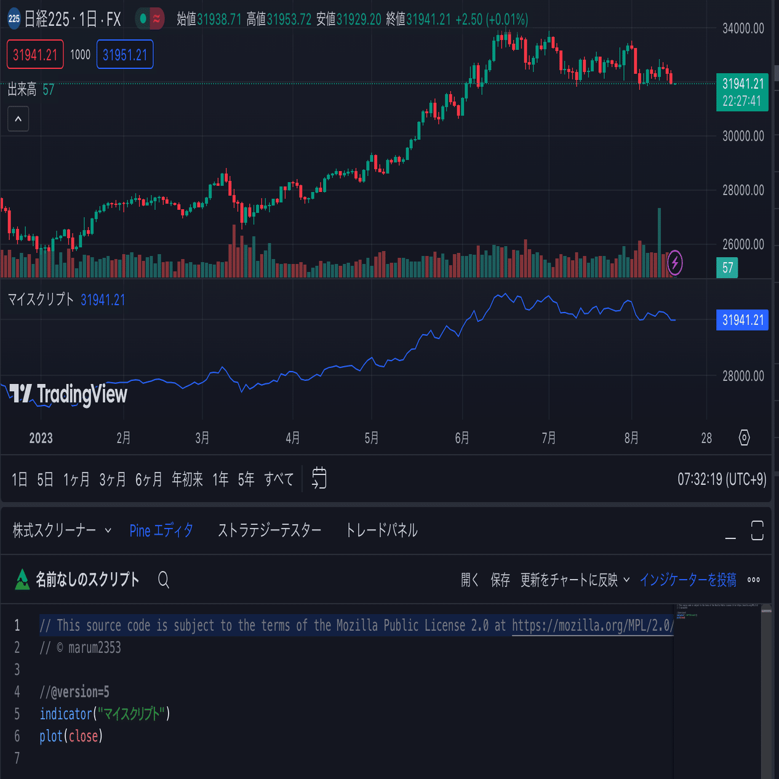Click the purple lightning bolt event icon

(675, 263)
